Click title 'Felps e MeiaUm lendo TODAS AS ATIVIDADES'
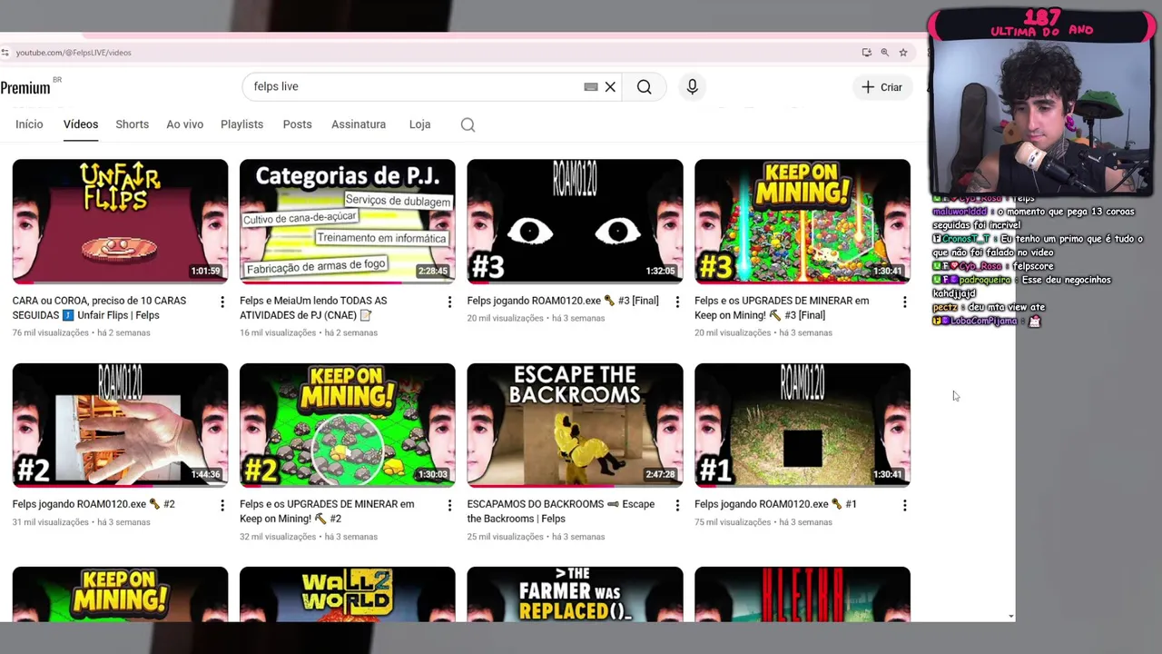 (313, 308)
